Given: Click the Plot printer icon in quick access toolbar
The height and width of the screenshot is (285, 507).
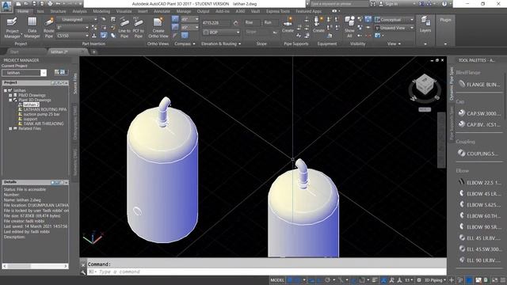Looking at the screenshot, I should coord(50,4).
